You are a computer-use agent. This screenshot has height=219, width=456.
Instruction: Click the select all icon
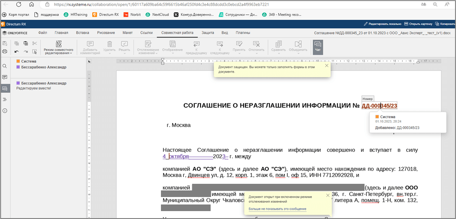pyautogui.click(x=35, y=51)
